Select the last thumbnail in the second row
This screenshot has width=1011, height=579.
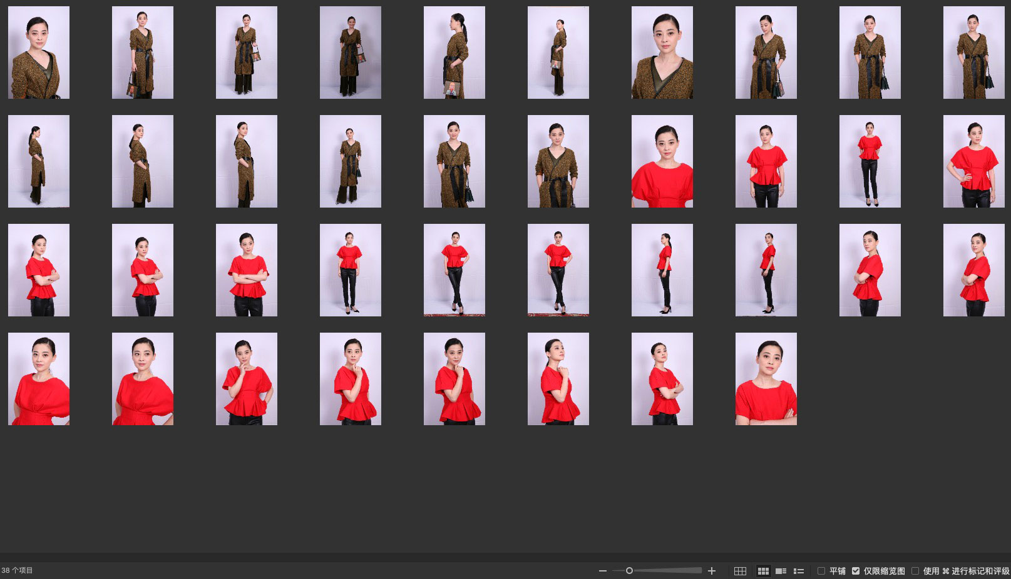973,161
